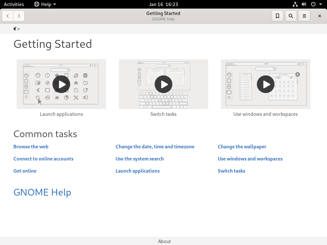Open the hamburger menu button
327x245 pixels.
(x=304, y=16)
